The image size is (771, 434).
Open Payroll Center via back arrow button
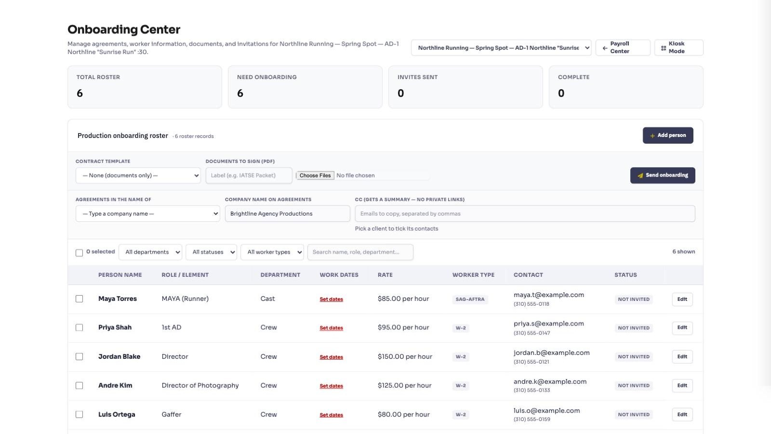click(623, 47)
